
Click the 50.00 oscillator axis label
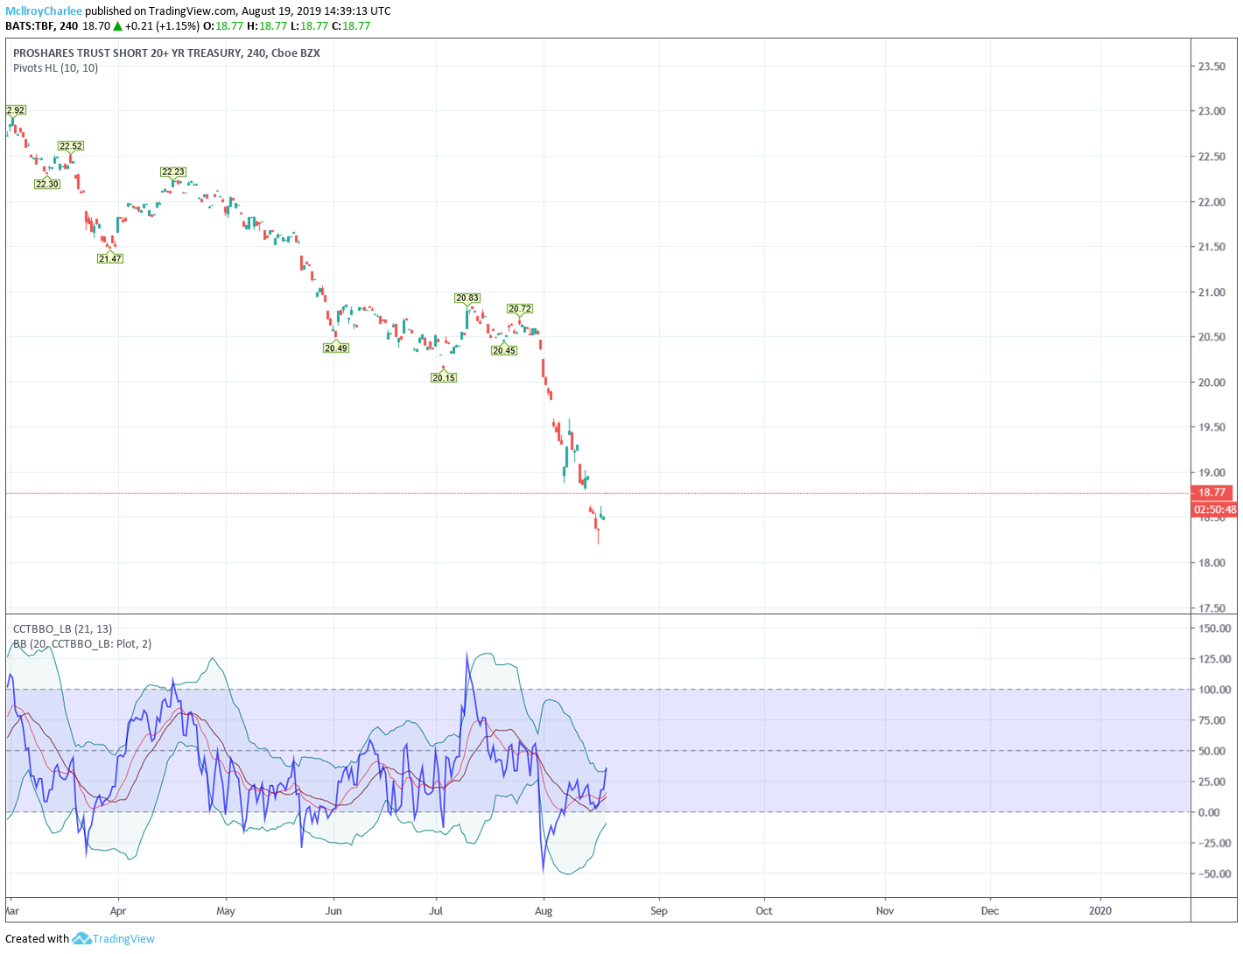[1211, 751]
